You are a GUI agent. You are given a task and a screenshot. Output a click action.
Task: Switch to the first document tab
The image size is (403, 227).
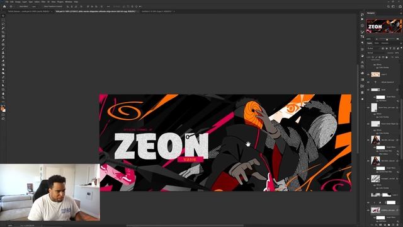[29, 11]
